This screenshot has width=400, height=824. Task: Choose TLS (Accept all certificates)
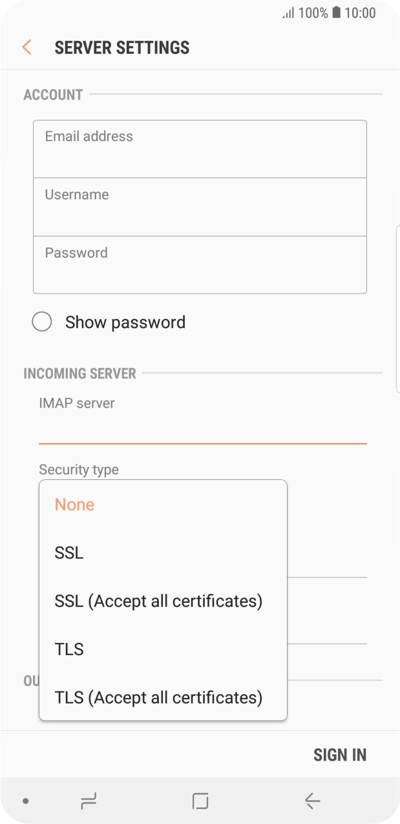point(159,697)
